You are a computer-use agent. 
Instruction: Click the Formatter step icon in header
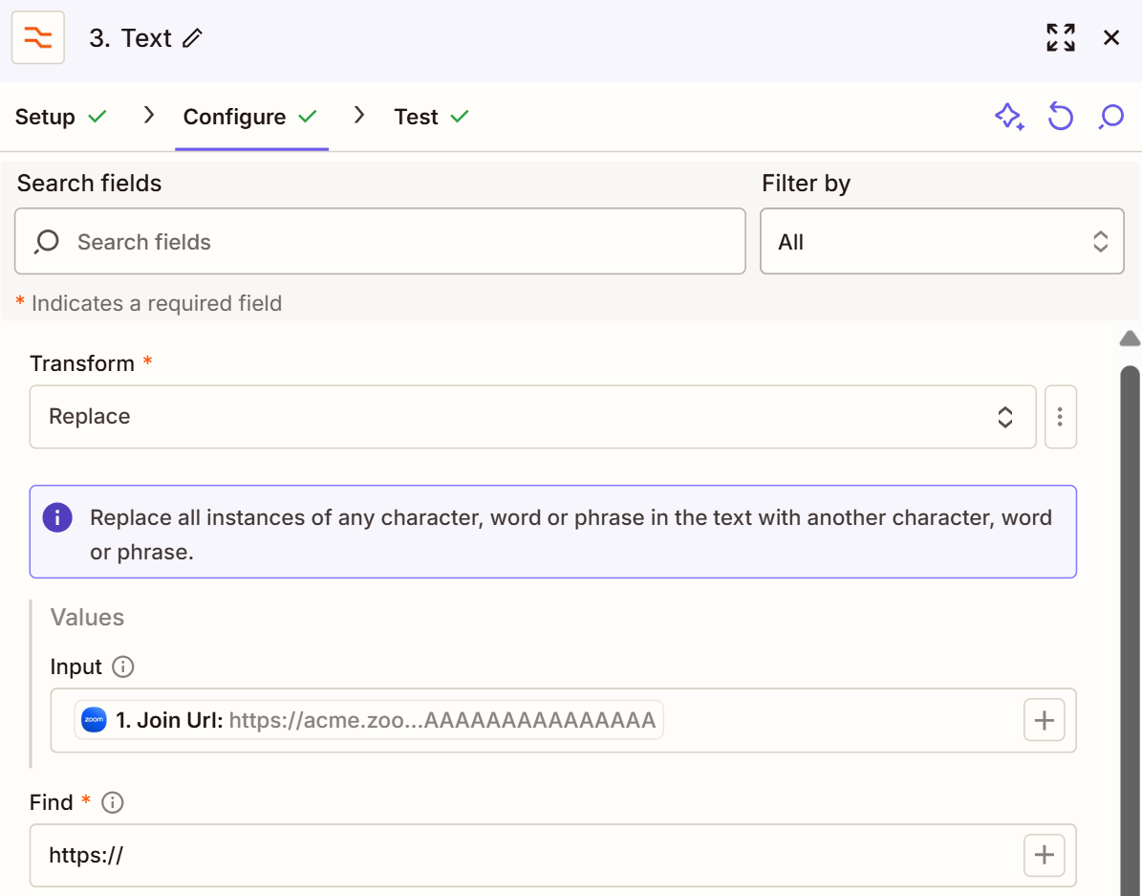pos(38,38)
